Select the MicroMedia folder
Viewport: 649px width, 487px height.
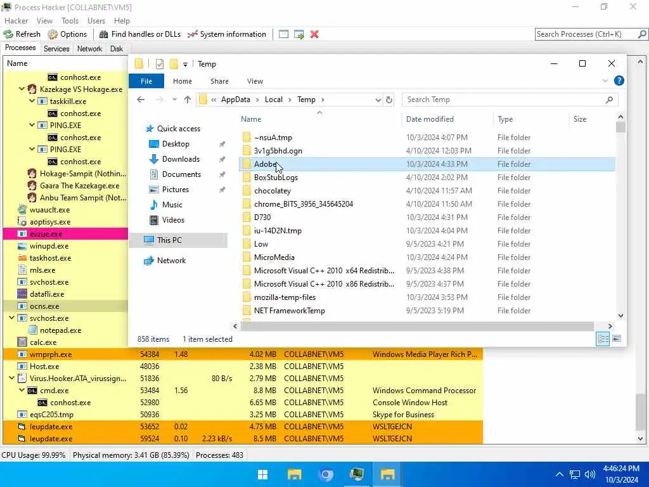[427, 257]
